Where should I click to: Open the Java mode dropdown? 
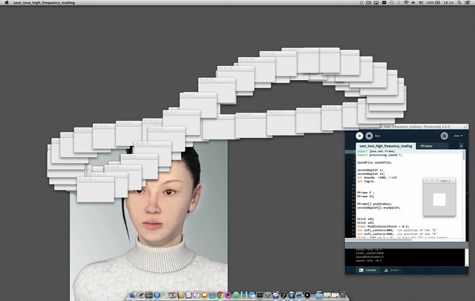point(458,136)
